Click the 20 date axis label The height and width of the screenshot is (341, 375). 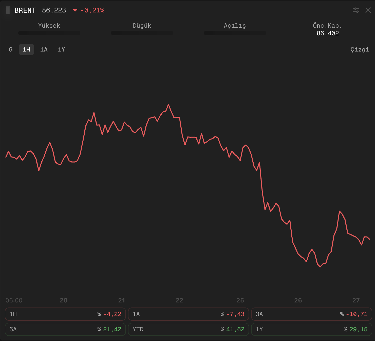[64, 300]
